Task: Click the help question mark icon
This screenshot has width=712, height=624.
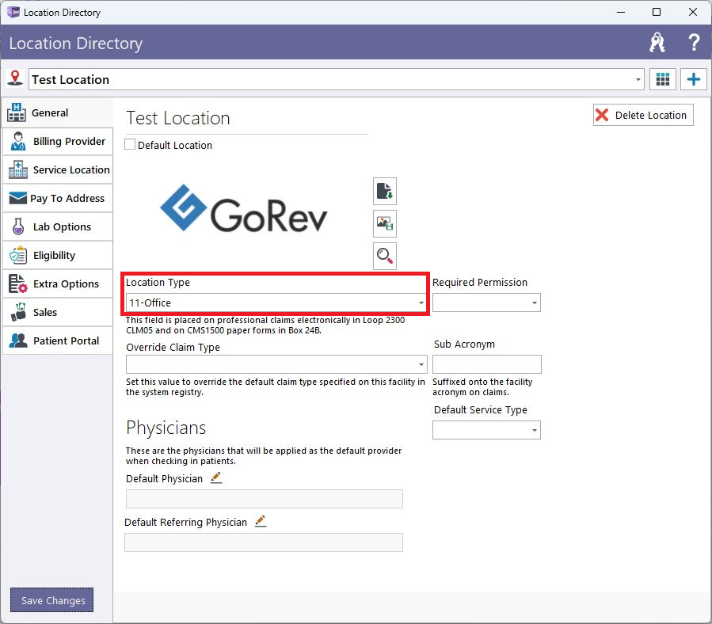Action: tap(693, 43)
